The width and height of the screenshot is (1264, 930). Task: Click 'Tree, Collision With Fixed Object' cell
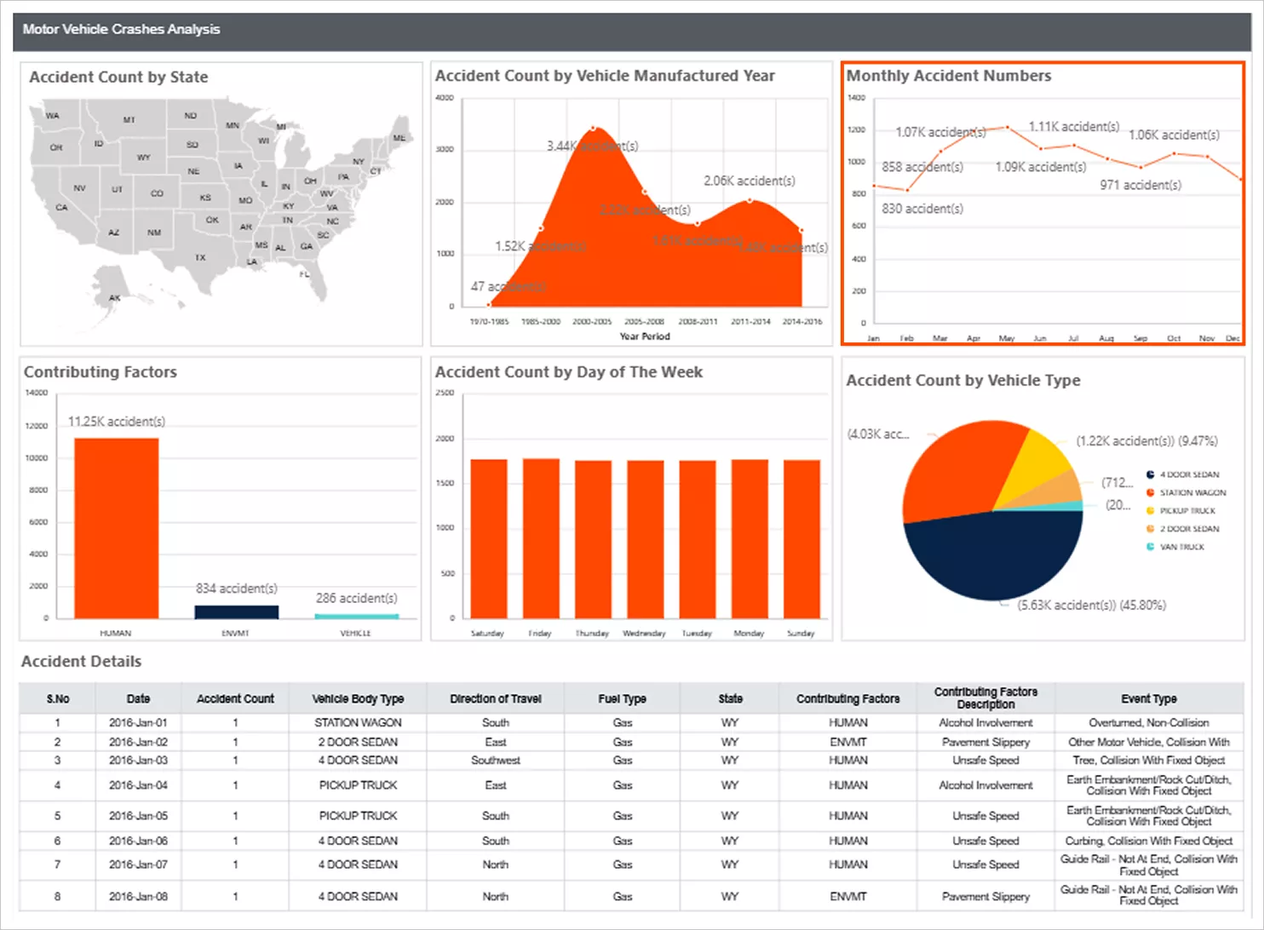1149,761
